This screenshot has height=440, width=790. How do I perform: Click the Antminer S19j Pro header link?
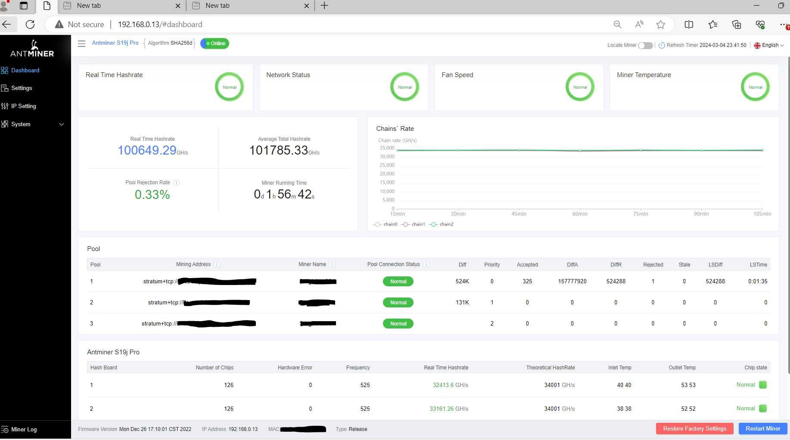click(x=115, y=43)
